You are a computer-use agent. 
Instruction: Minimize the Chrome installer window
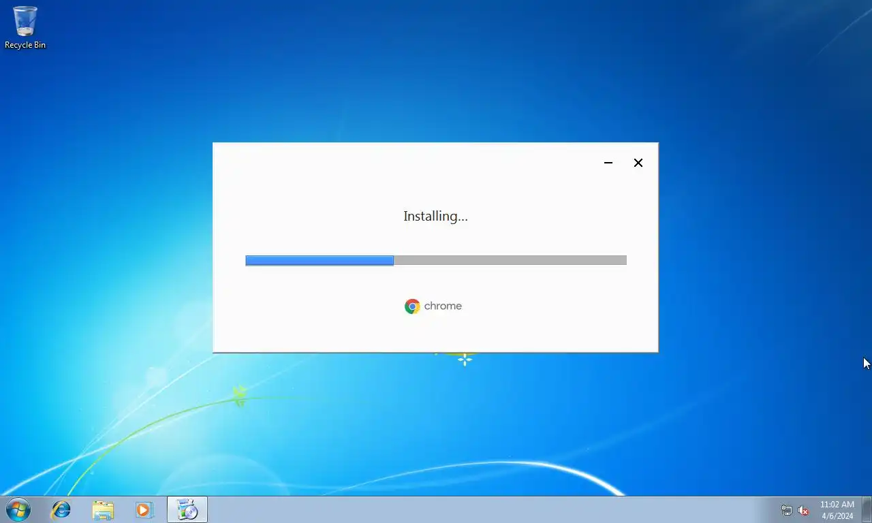click(608, 163)
